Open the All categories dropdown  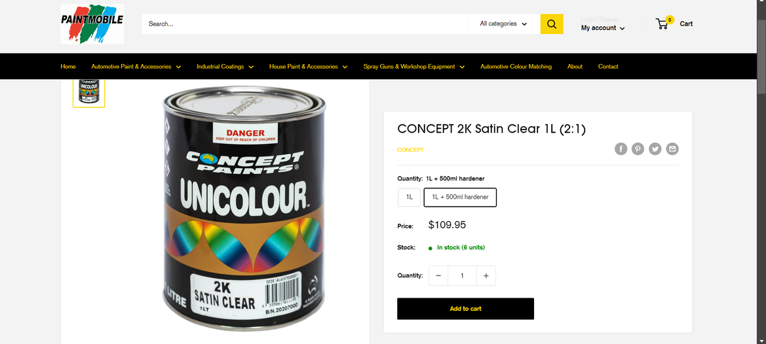tap(503, 24)
